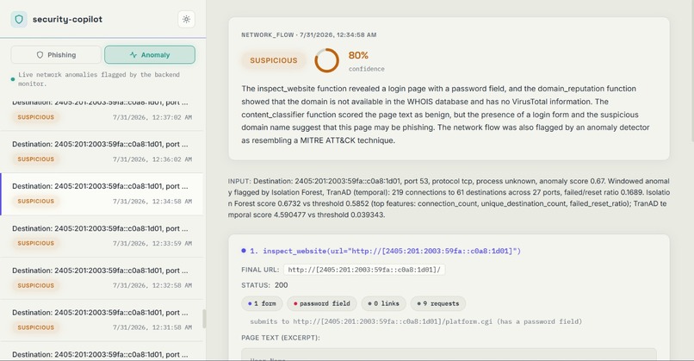Click the pulse icon in Anomaly tab
This screenshot has width=694, height=361.
[133, 55]
